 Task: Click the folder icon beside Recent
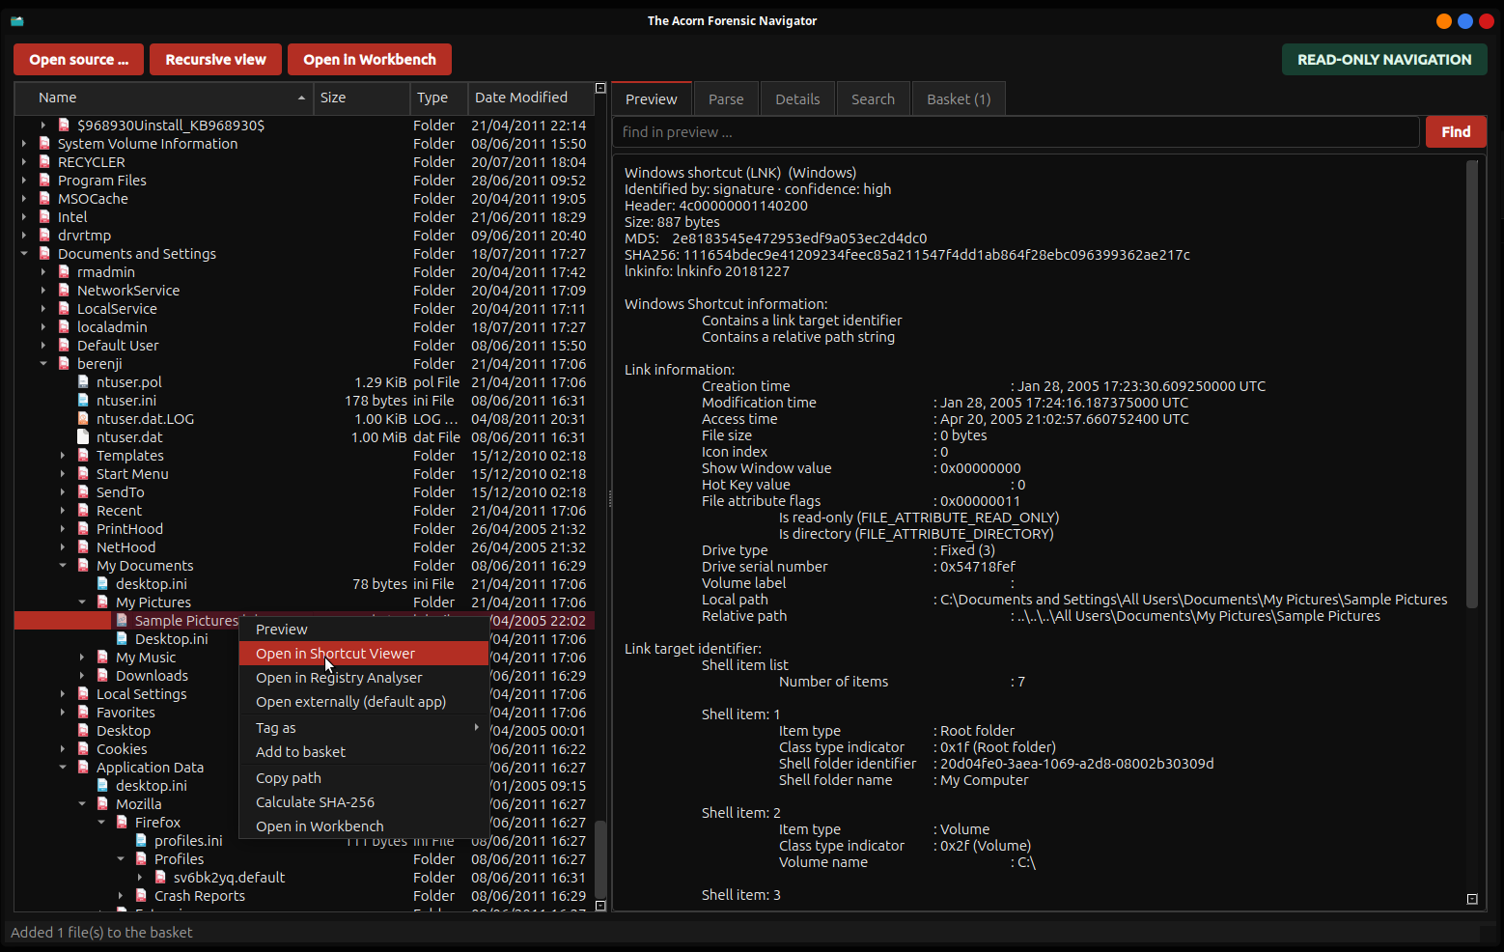(x=83, y=511)
